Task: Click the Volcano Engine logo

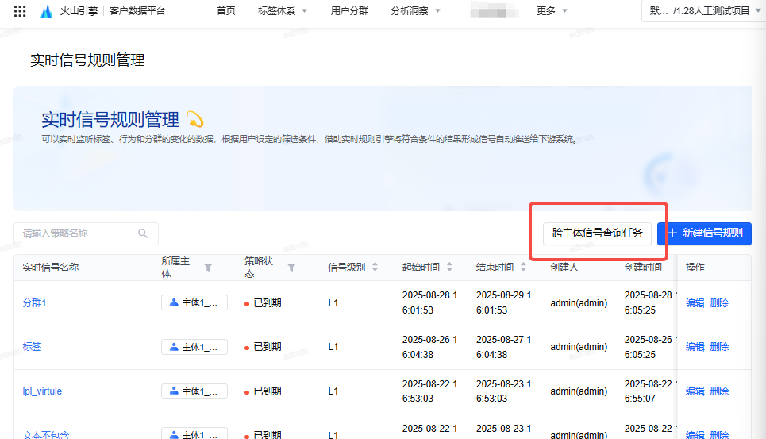Action: click(x=46, y=11)
